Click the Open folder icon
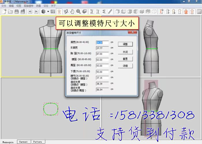The height and width of the screenshot is (144, 202). click(x=10, y=12)
